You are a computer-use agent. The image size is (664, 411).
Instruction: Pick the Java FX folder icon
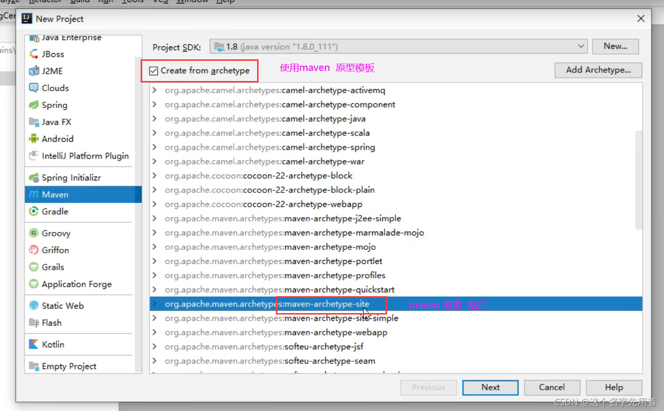pyautogui.click(x=33, y=122)
